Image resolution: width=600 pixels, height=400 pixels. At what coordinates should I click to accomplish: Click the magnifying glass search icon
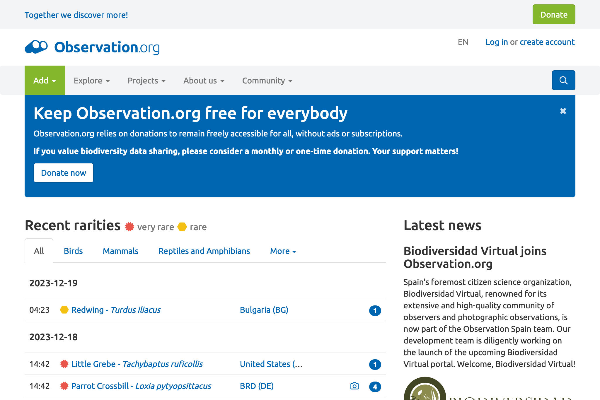coord(563,80)
